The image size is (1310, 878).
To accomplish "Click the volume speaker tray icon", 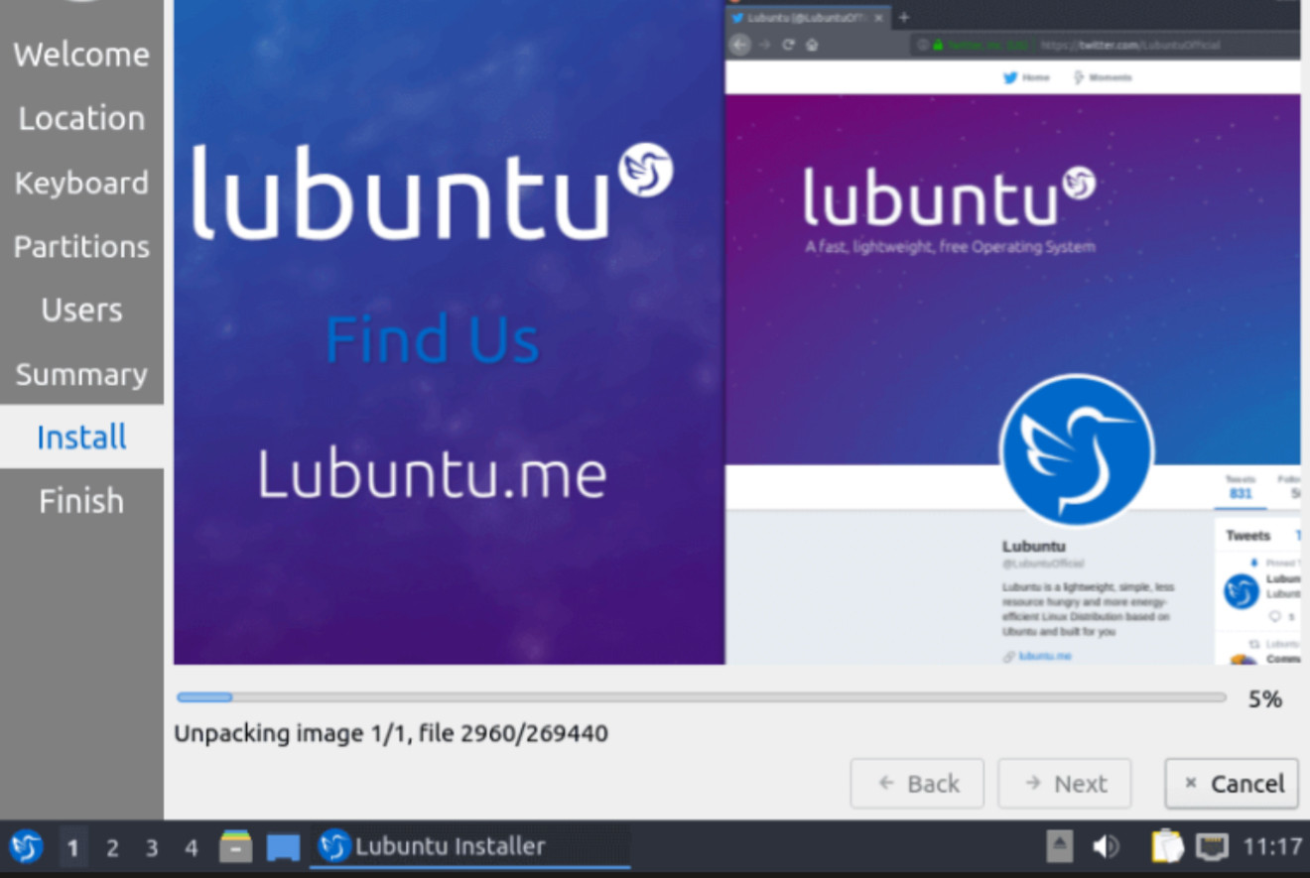I will (1106, 846).
